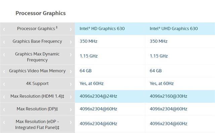Image resolution: width=215 pixels, height=133 pixels.
Task: Select the 4K Support row label
Action: [x=37, y=83]
